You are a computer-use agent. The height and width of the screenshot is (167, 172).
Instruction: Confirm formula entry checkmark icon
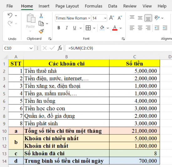52,48
